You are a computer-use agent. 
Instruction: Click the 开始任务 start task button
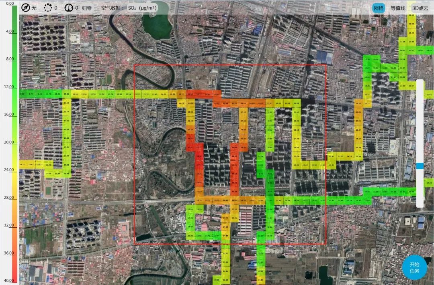[414, 268]
